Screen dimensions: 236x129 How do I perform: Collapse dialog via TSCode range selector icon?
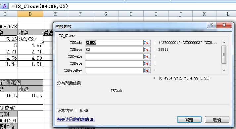coord(147,43)
